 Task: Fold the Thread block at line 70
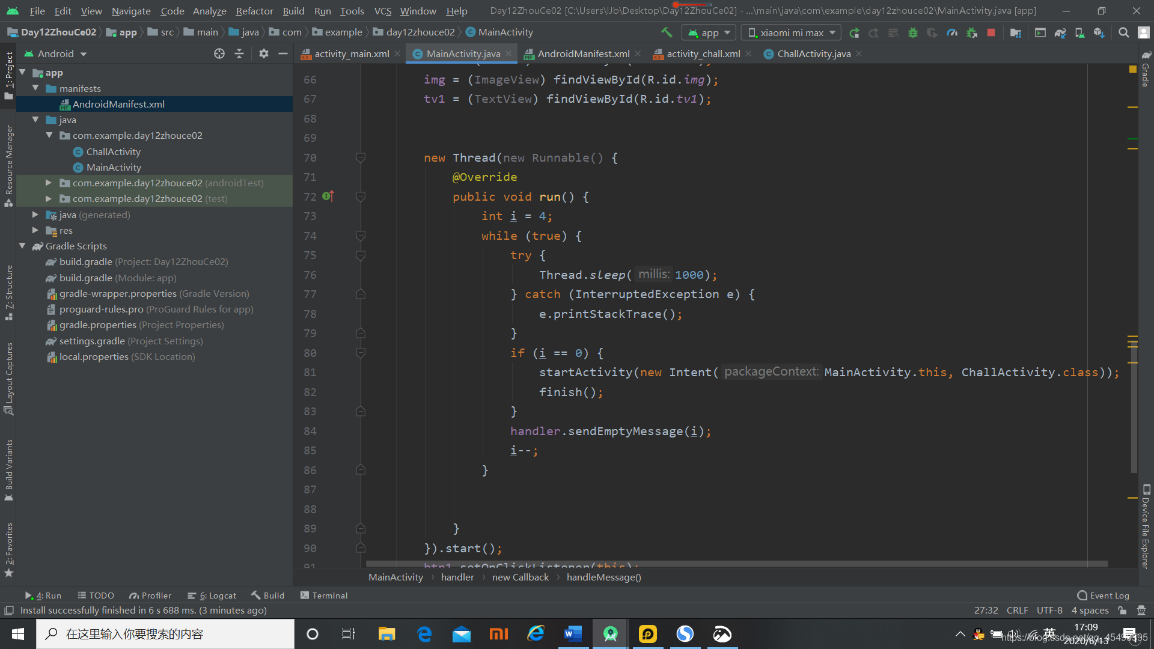coord(361,157)
